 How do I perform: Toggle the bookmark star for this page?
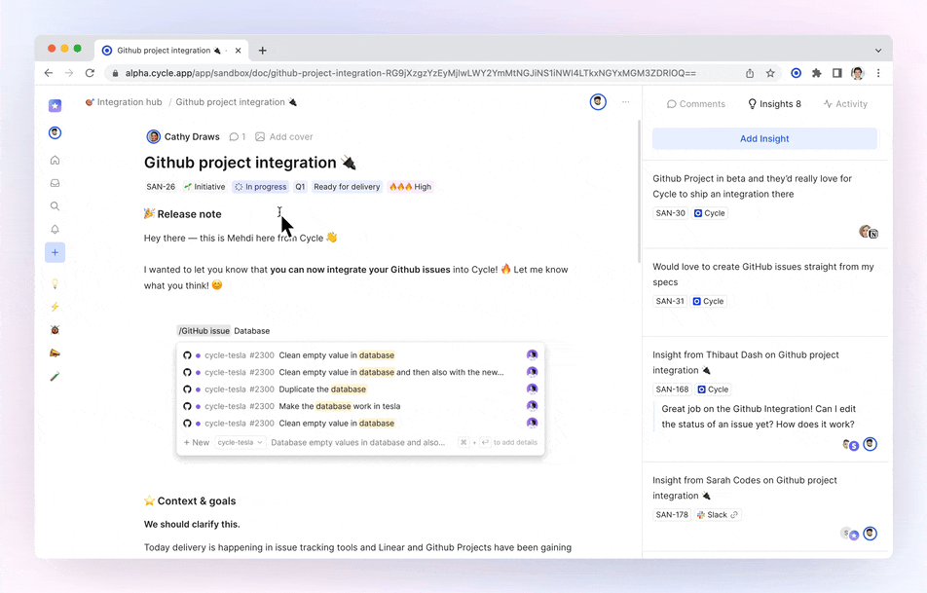770,73
